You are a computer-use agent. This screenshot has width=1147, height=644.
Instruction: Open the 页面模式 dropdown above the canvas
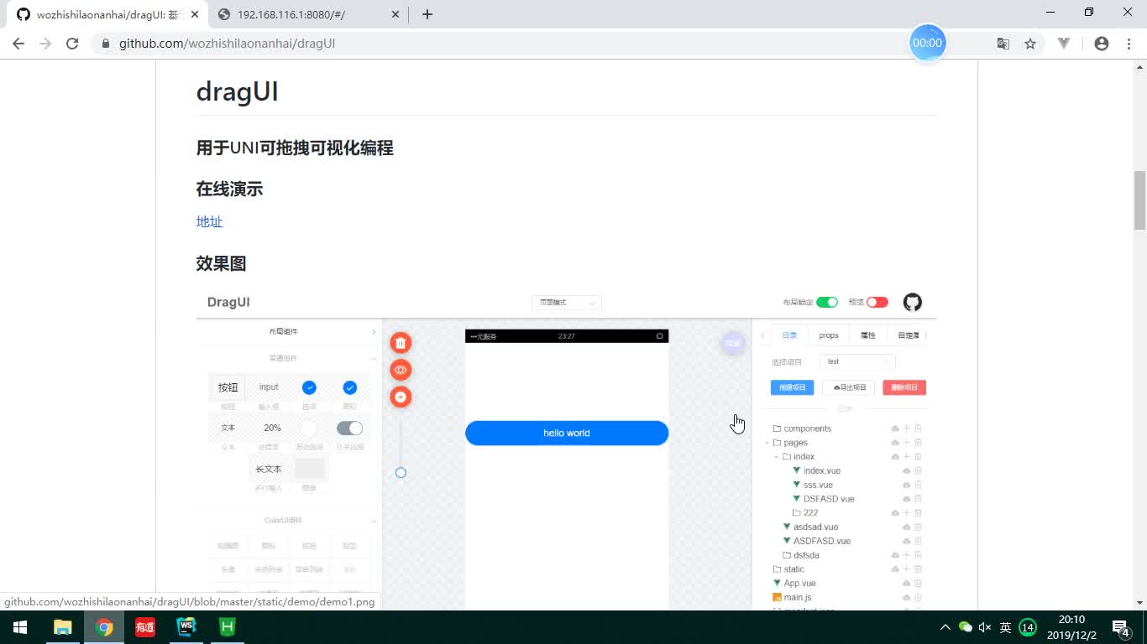pos(566,302)
